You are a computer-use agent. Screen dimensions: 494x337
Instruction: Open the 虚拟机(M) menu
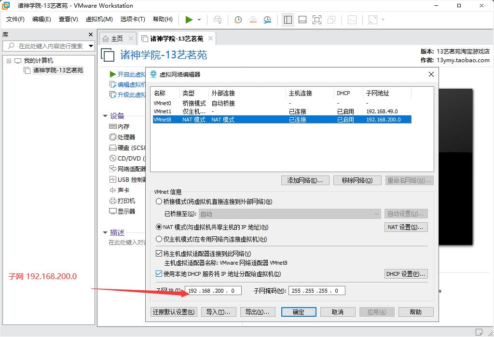[x=99, y=19]
